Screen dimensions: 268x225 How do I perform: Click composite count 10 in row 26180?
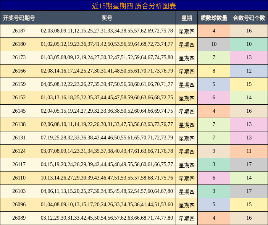tap(249, 44)
